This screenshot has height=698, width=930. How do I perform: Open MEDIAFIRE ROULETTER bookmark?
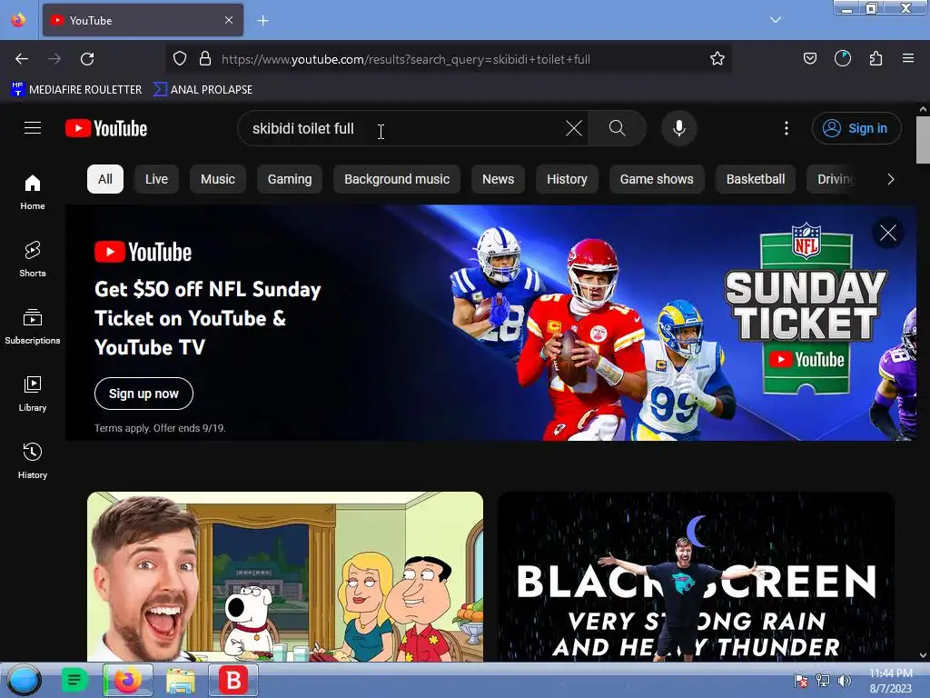click(x=76, y=90)
